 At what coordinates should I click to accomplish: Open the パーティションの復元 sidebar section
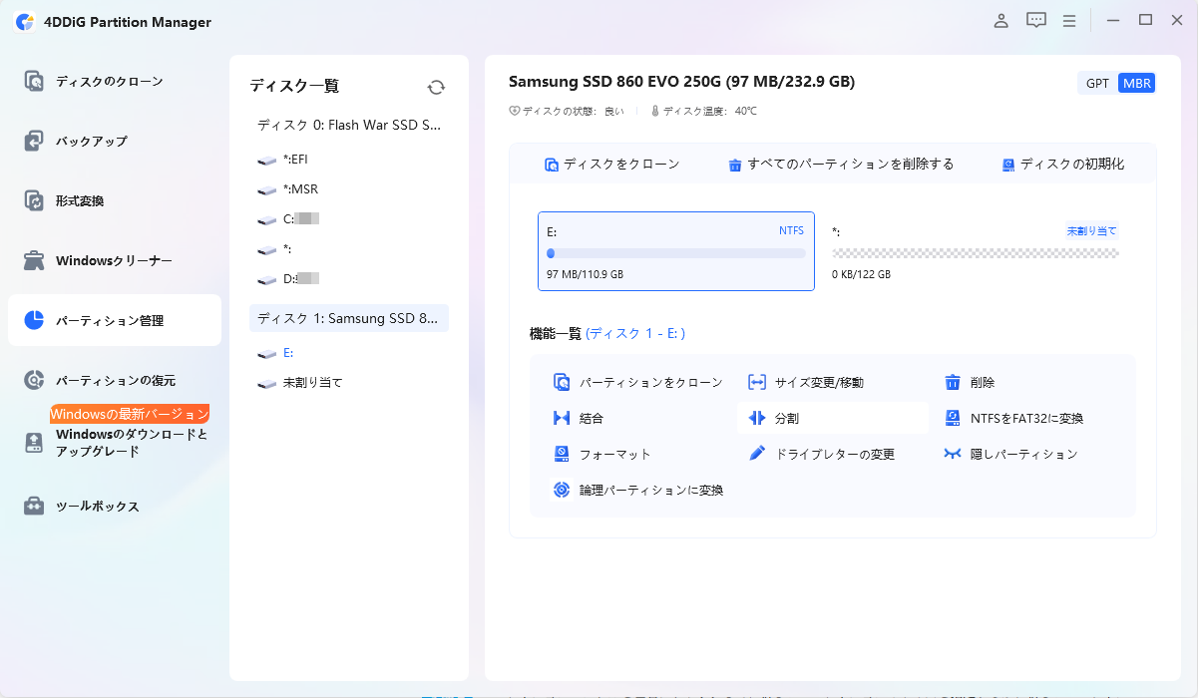click(114, 380)
